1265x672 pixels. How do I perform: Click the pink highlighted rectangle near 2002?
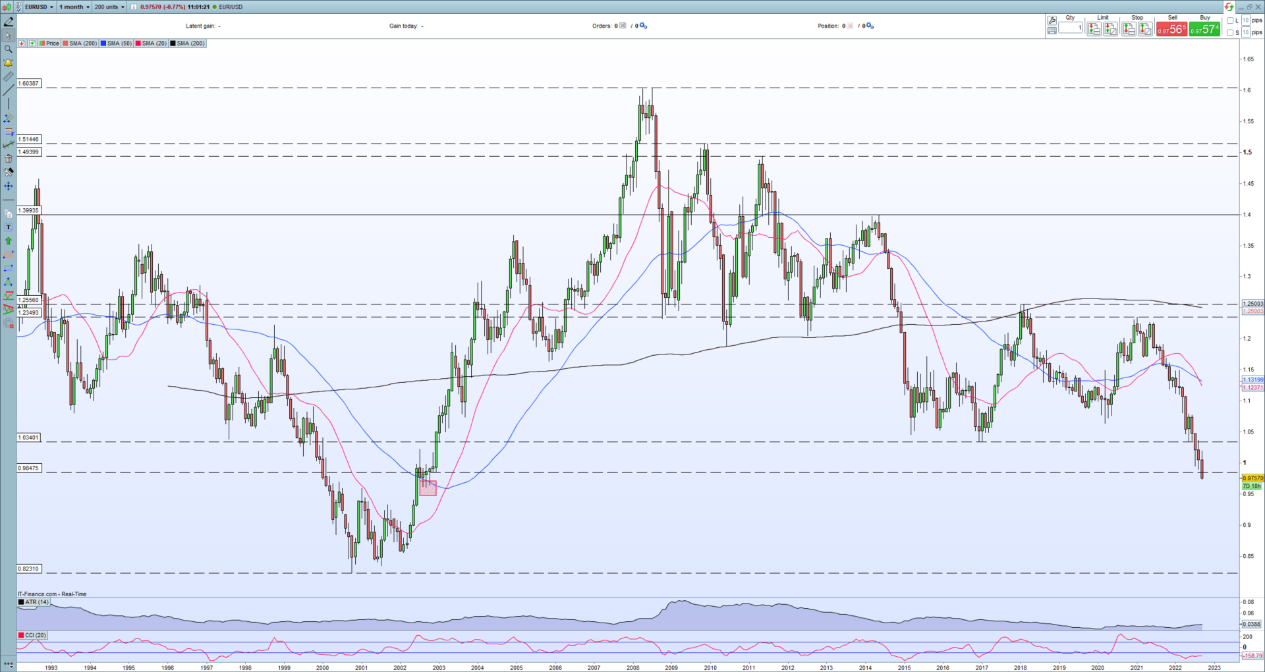pyautogui.click(x=428, y=488)
